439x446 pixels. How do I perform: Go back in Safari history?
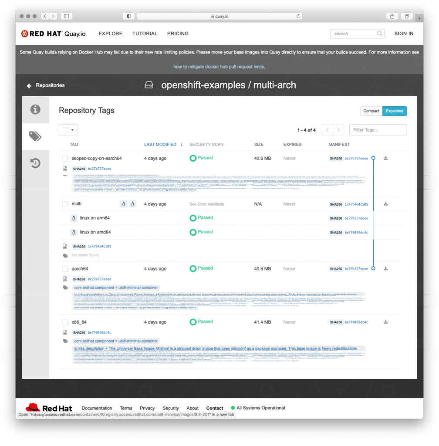pos(44,16)
